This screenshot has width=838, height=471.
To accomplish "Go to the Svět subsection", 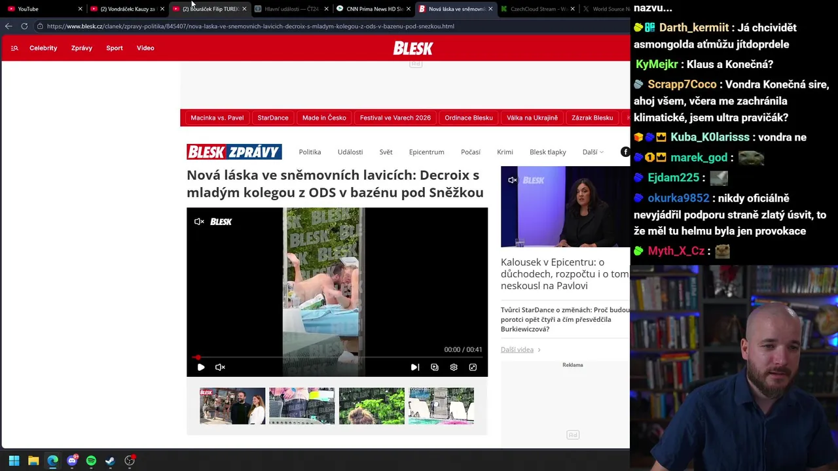I will [x=386, y=152].
